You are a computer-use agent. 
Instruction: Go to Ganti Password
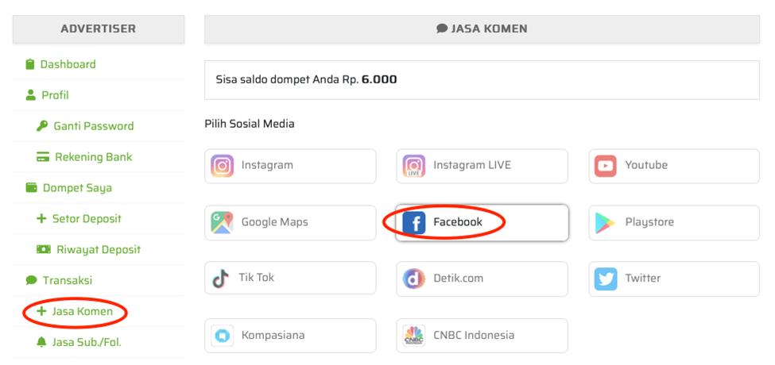point(85,126)
